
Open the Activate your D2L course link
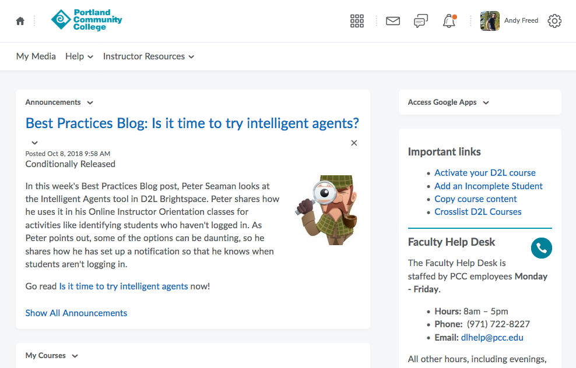tap(485, 172)
